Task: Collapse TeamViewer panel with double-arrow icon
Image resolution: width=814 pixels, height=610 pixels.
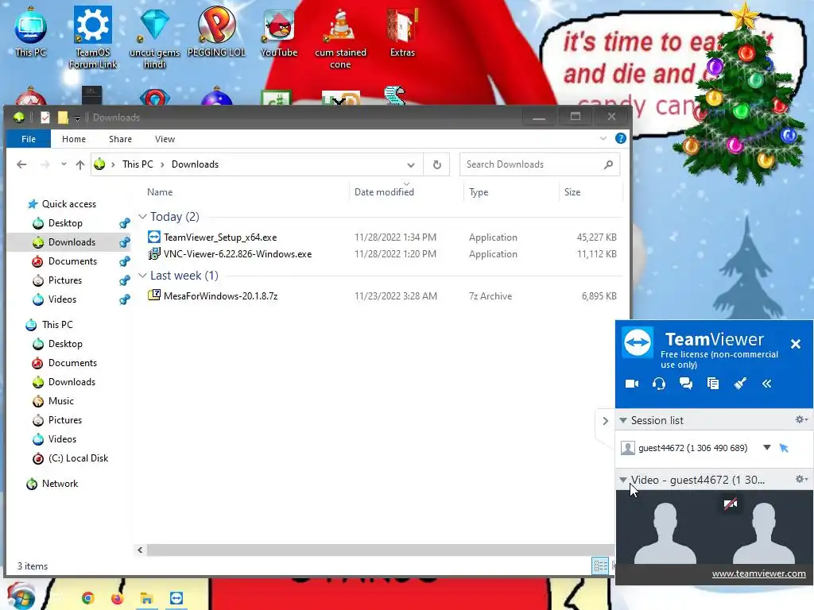Action: click(x=767, y=384)
